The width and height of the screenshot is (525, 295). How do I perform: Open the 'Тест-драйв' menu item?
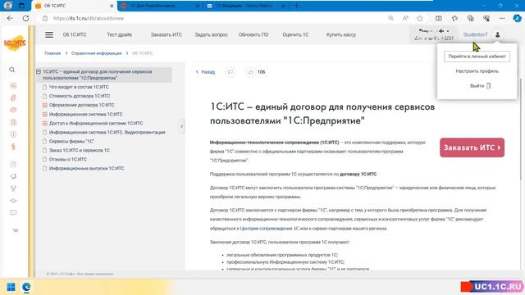120,34
